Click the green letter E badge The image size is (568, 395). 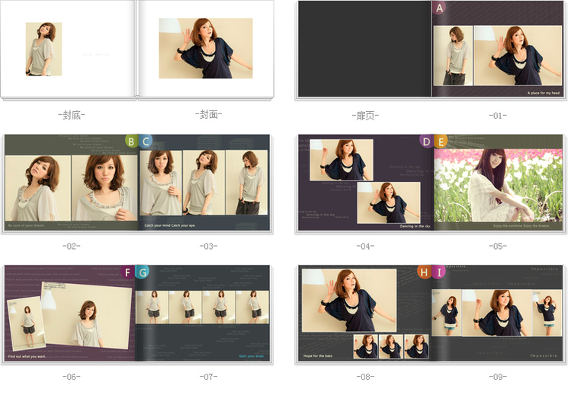[440, 141]
